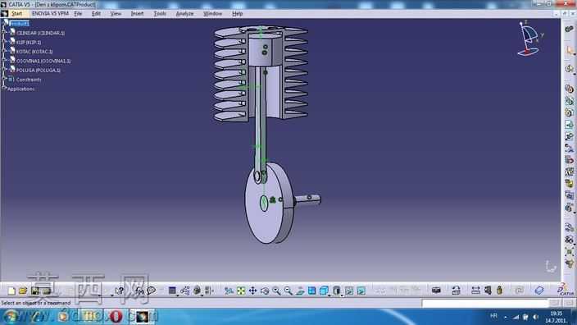Click the Hide/Show icon
This screenshot has width=577, height=325.
[x=349, y=291]
